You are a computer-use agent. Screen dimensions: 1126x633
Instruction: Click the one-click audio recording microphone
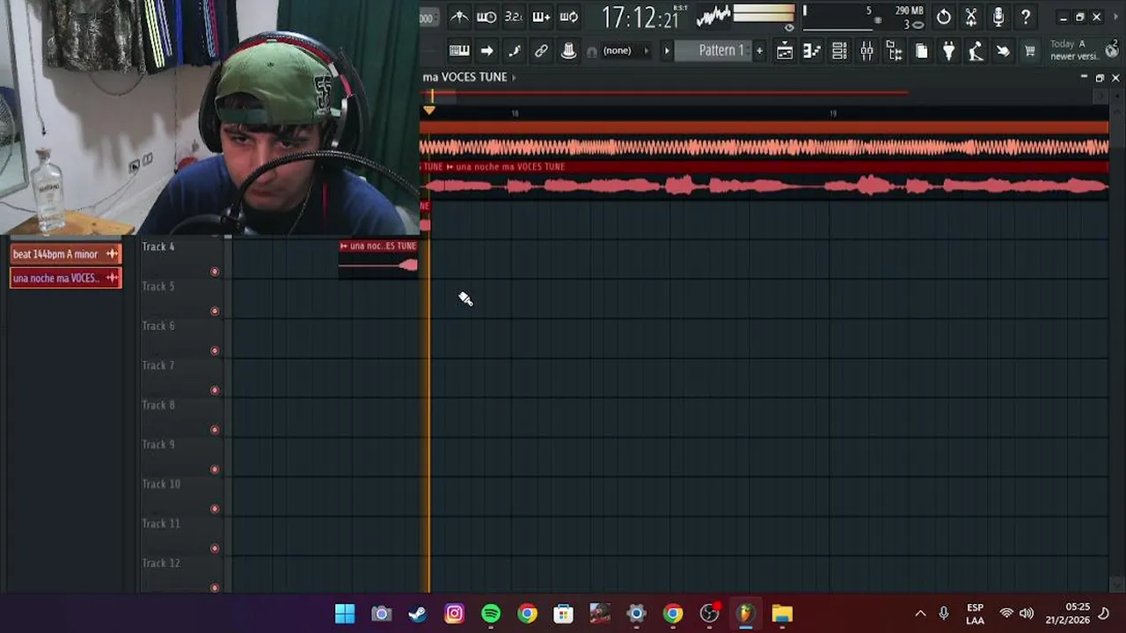[998, 17]
